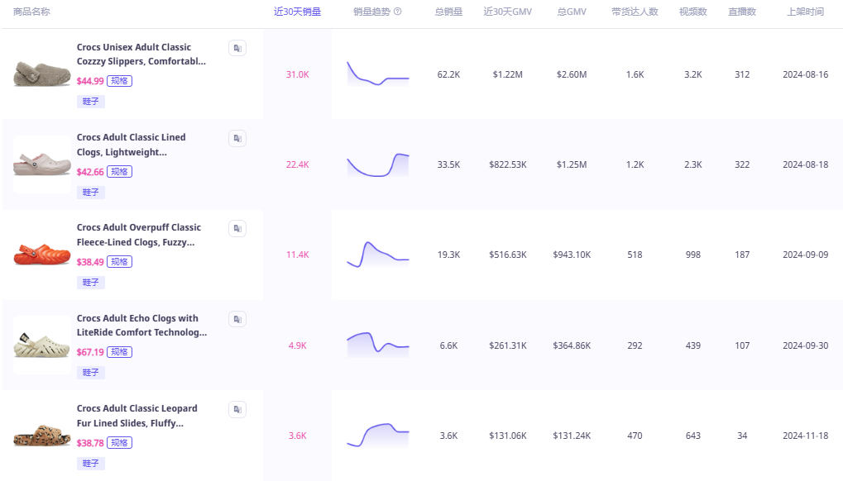Sort by 直播数 column header
This screenshot has height=481, width=843.
742,12
